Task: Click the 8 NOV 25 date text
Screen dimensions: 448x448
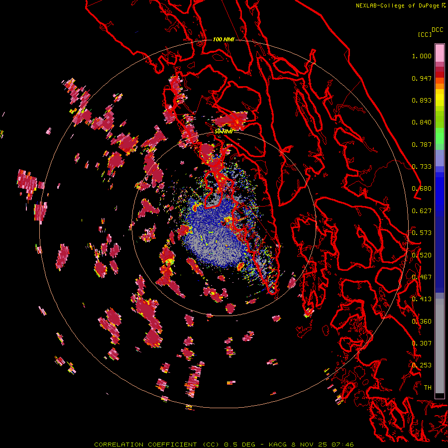Action: pyautogui.click(x=310, y=445)
